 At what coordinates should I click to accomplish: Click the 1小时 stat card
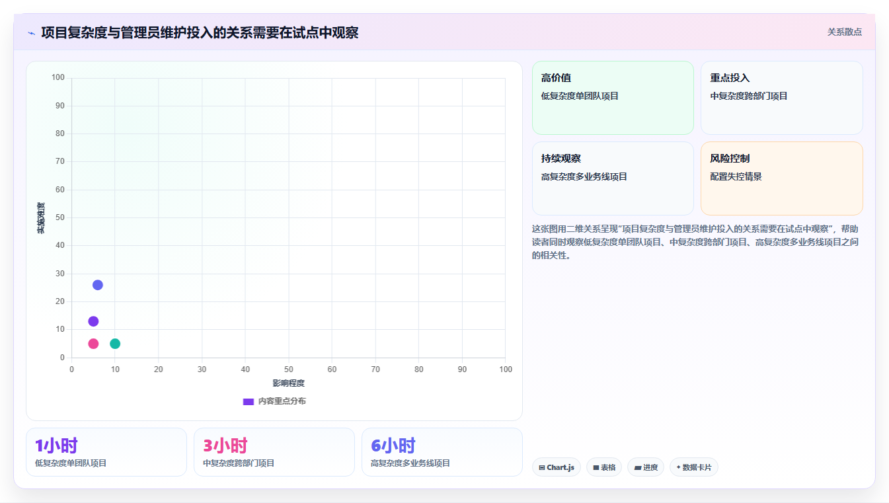[x=106, y=452]
